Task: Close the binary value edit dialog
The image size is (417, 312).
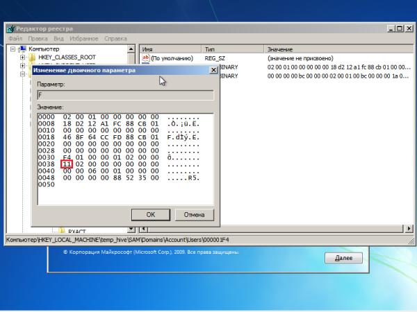Action: click(x=213, y=70)
